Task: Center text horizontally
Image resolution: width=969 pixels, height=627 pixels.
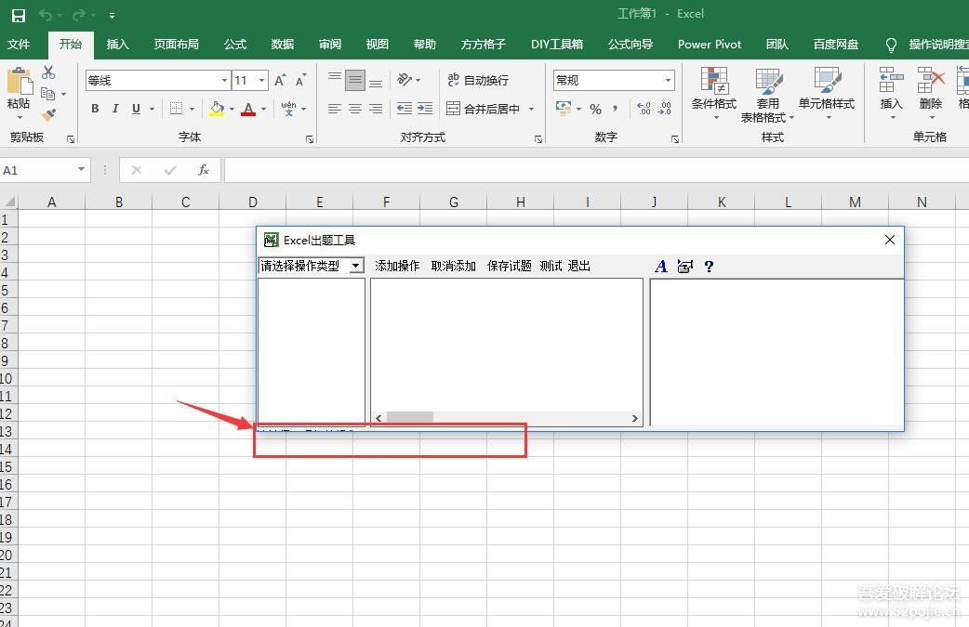Action: 354,109
